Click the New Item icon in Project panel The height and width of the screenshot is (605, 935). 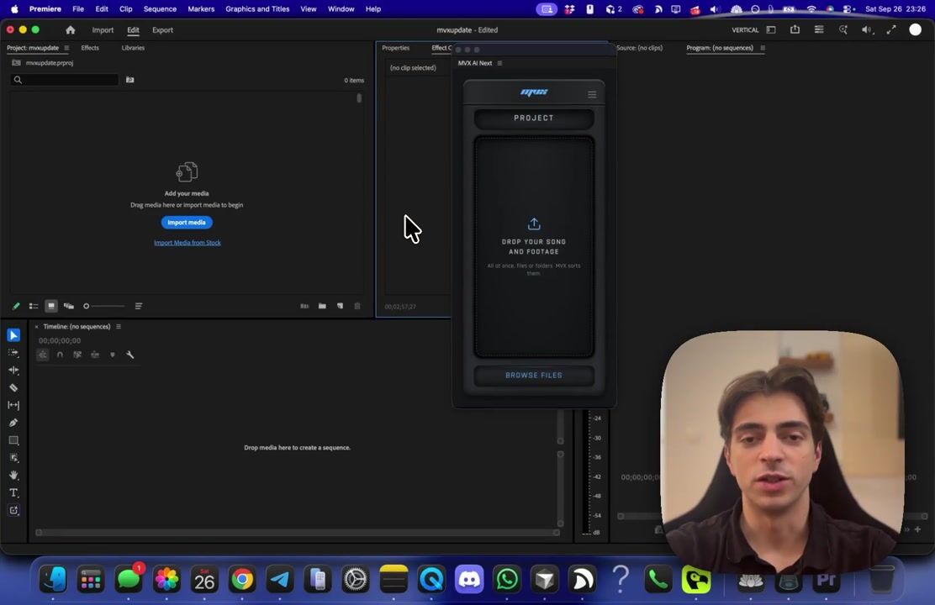(340, 306)
